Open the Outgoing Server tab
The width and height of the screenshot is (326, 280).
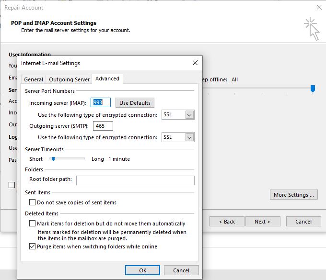click(x=69, y=79)
